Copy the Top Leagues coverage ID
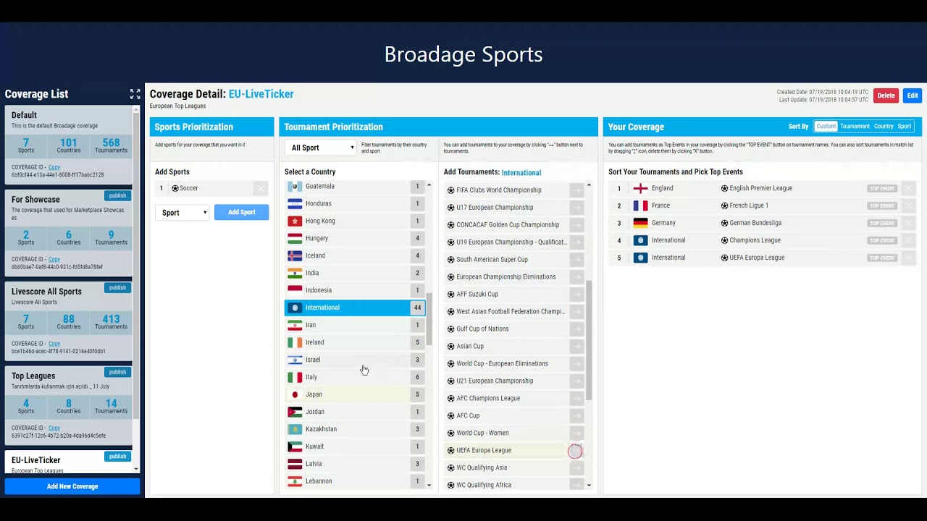The image size is (927, 521). coord(54,428)
